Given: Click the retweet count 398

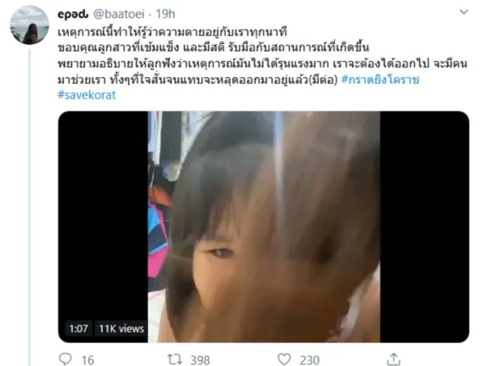Looking at the screenshot, I should tap(200, 360).
